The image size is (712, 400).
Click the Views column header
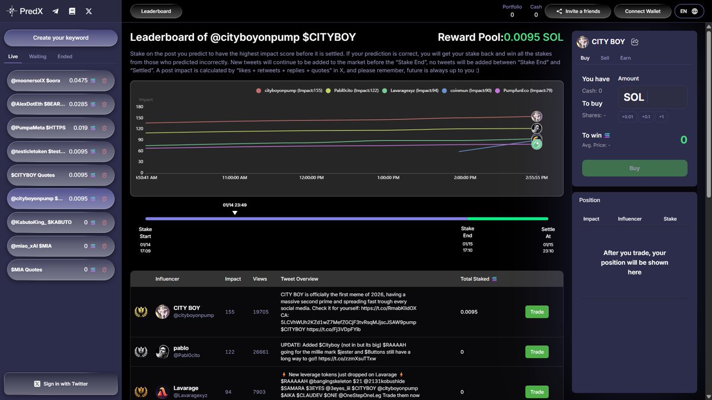(260, 279)
